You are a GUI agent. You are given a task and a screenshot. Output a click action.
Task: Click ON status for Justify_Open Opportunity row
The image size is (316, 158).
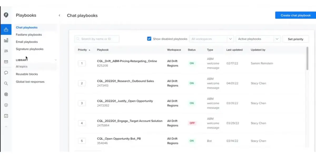pyautogui.click(x=192, y=103)
